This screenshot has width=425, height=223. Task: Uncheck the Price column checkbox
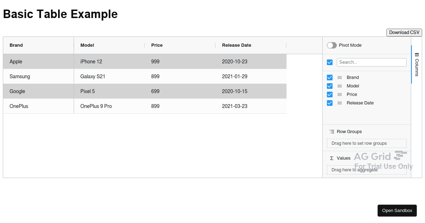coord(330,95)
